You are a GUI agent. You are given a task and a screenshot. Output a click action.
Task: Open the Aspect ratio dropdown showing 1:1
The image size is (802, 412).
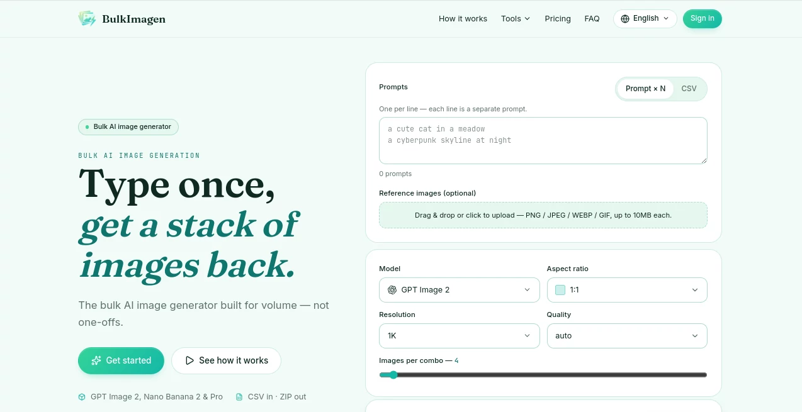coord(627,290)
